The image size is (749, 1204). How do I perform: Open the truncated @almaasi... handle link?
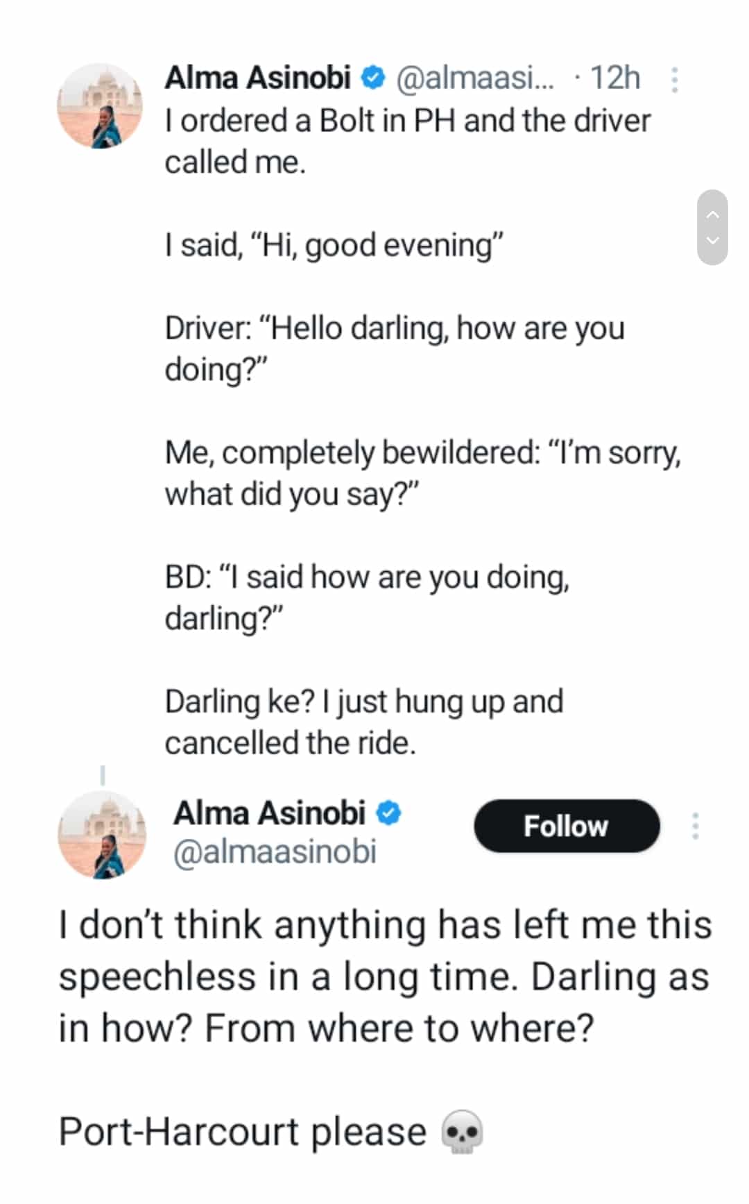[x=475, y=78]
